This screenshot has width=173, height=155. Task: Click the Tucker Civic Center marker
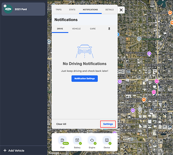[133, 111]
